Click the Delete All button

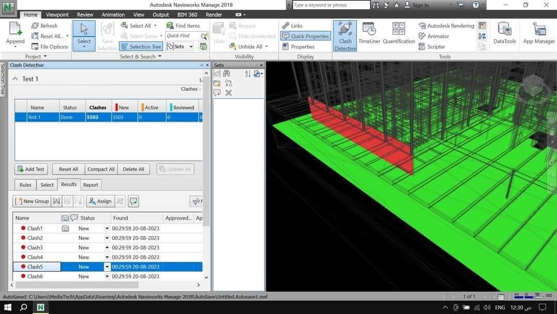click(134, 169)
